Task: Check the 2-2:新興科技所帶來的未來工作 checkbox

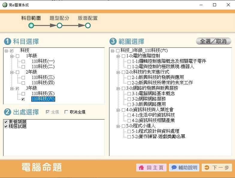Action: pyautogui.click(x=129, y=83)
